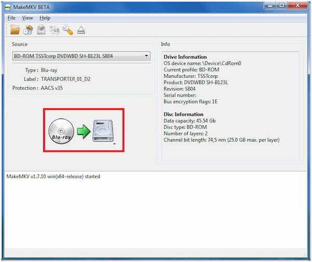
Task: Open the File menu
Action: coord(11,18)
